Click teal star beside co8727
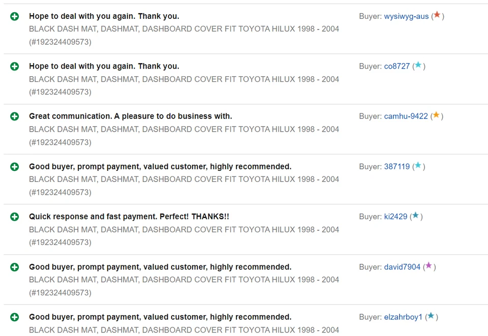488x336 pixels. coord(418,66)
